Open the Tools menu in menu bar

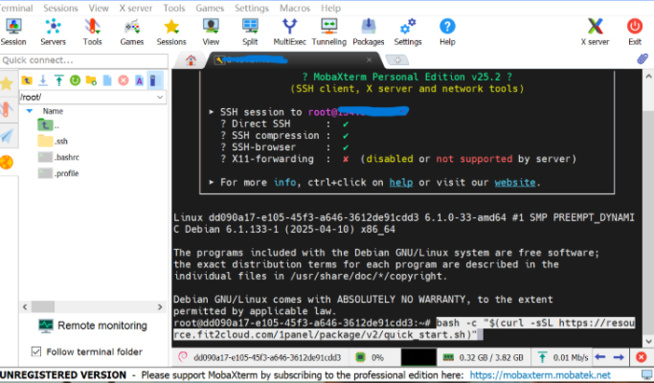(x=174, y=8)
